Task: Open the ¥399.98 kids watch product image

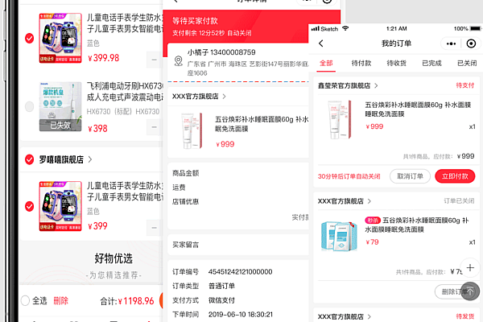Action: (60, 38)
